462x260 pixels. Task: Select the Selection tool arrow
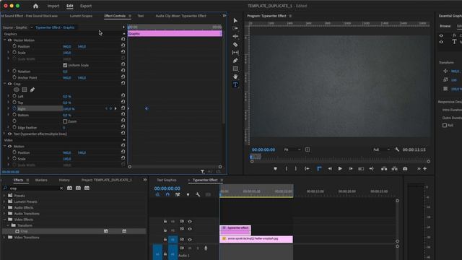tap(235, 20)
